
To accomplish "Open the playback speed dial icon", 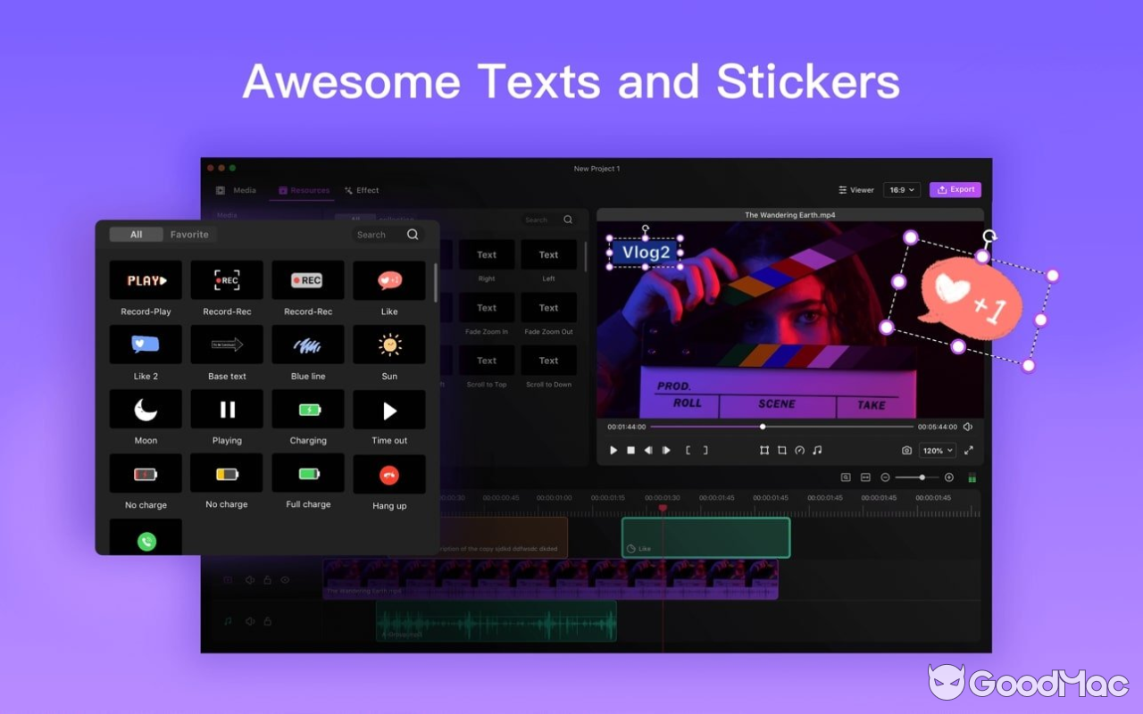I will [798, 450].
